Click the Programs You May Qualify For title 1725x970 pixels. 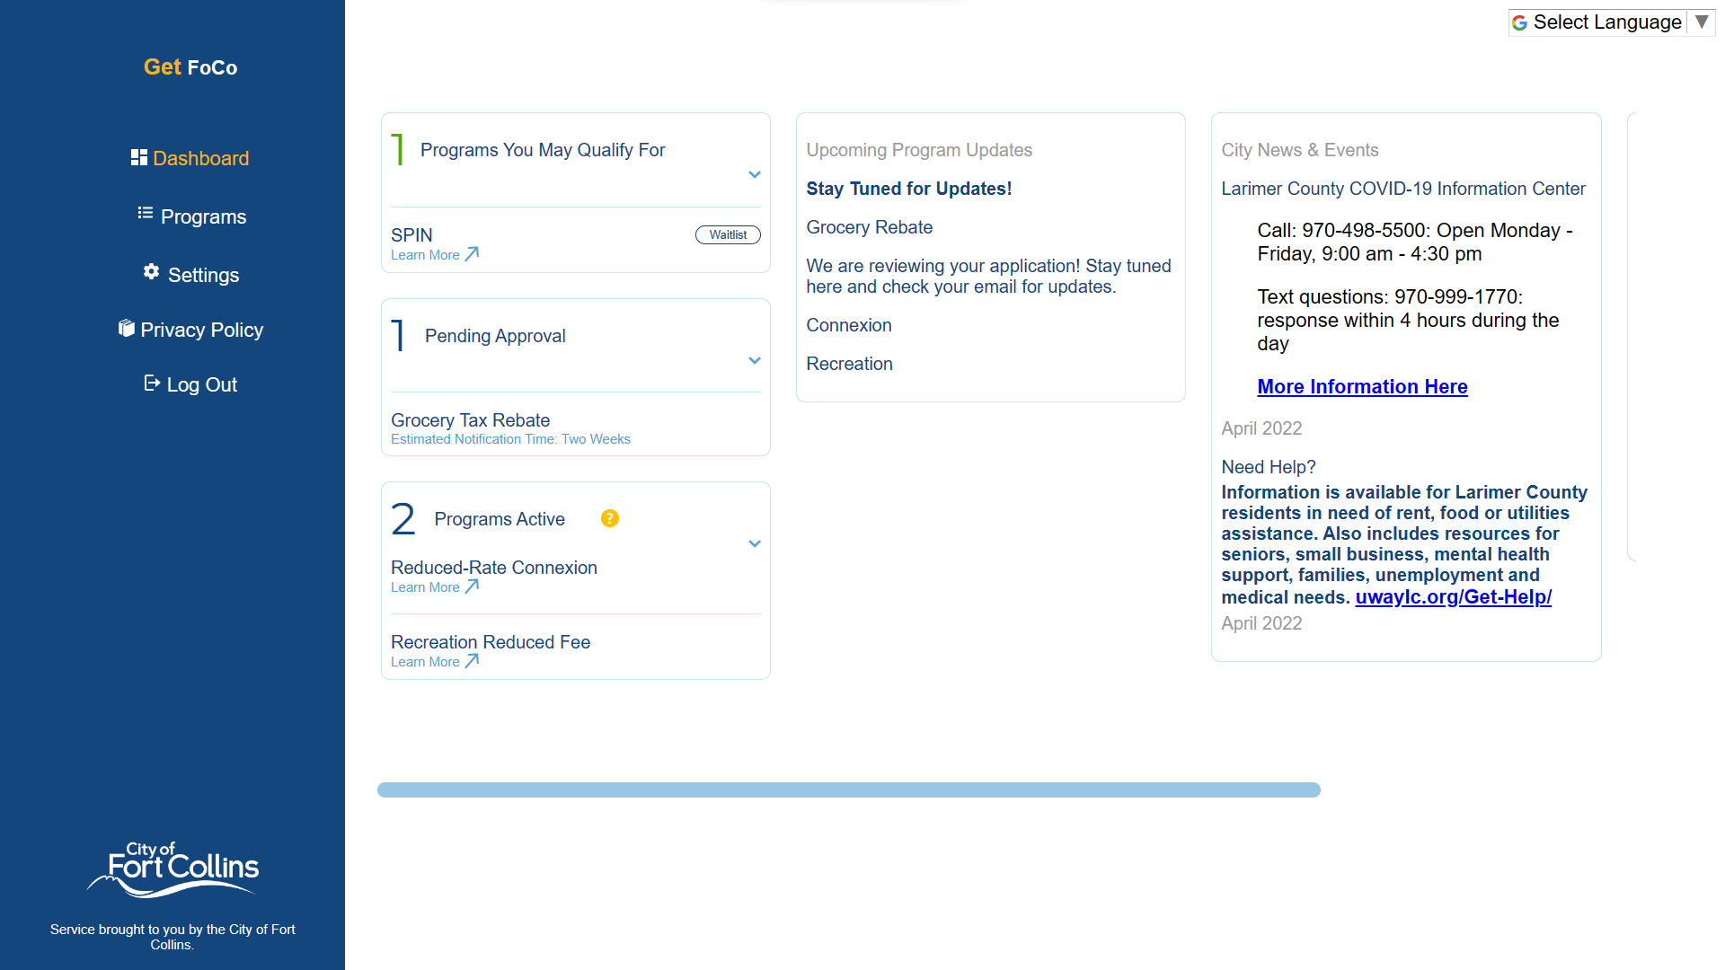543,150
